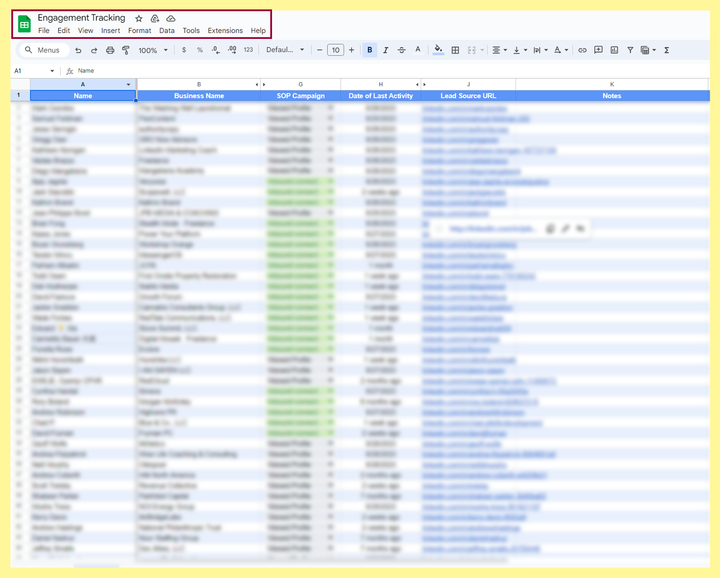
Task: Open horizontal align dropdown
Action: click(x=500, y=50)
